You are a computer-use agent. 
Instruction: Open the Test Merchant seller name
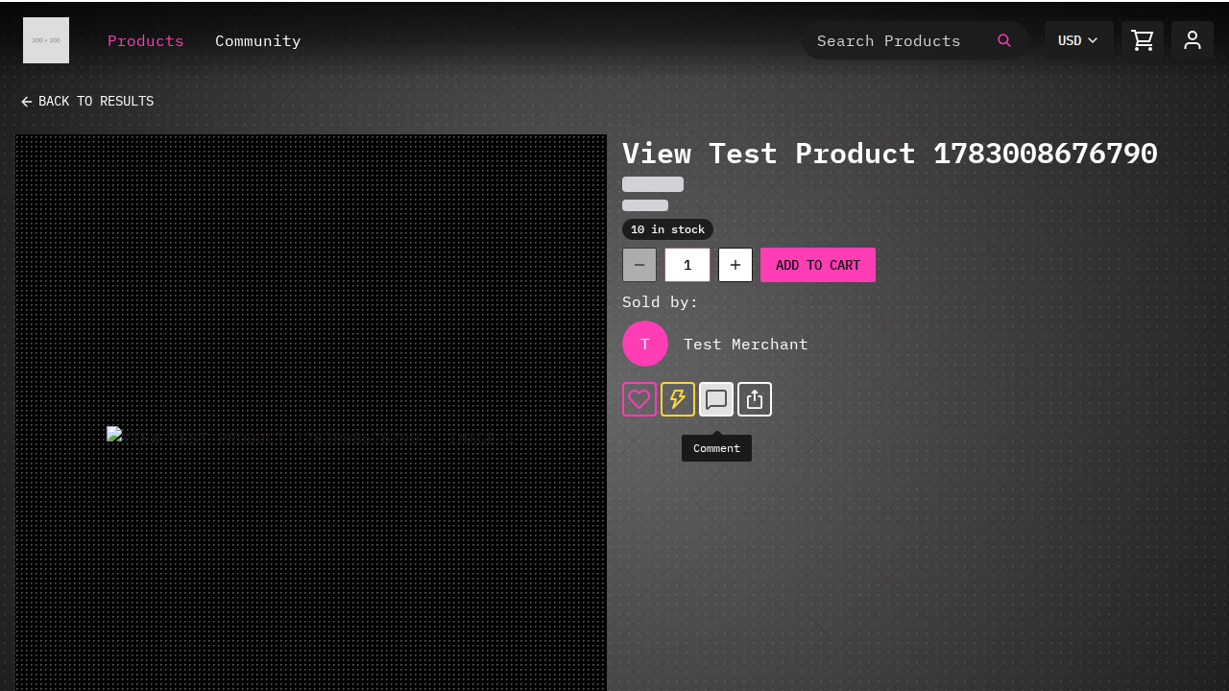coord(746,344)
